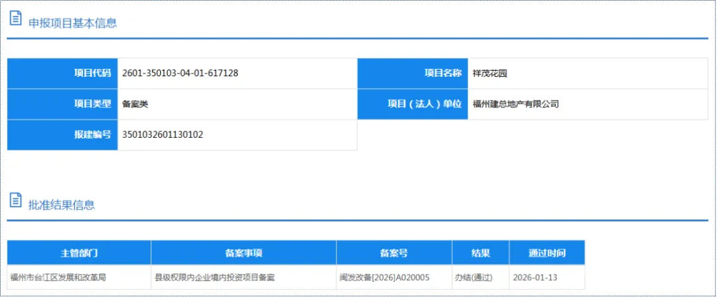Click the 项目代码 label cell

pos(62,74)
